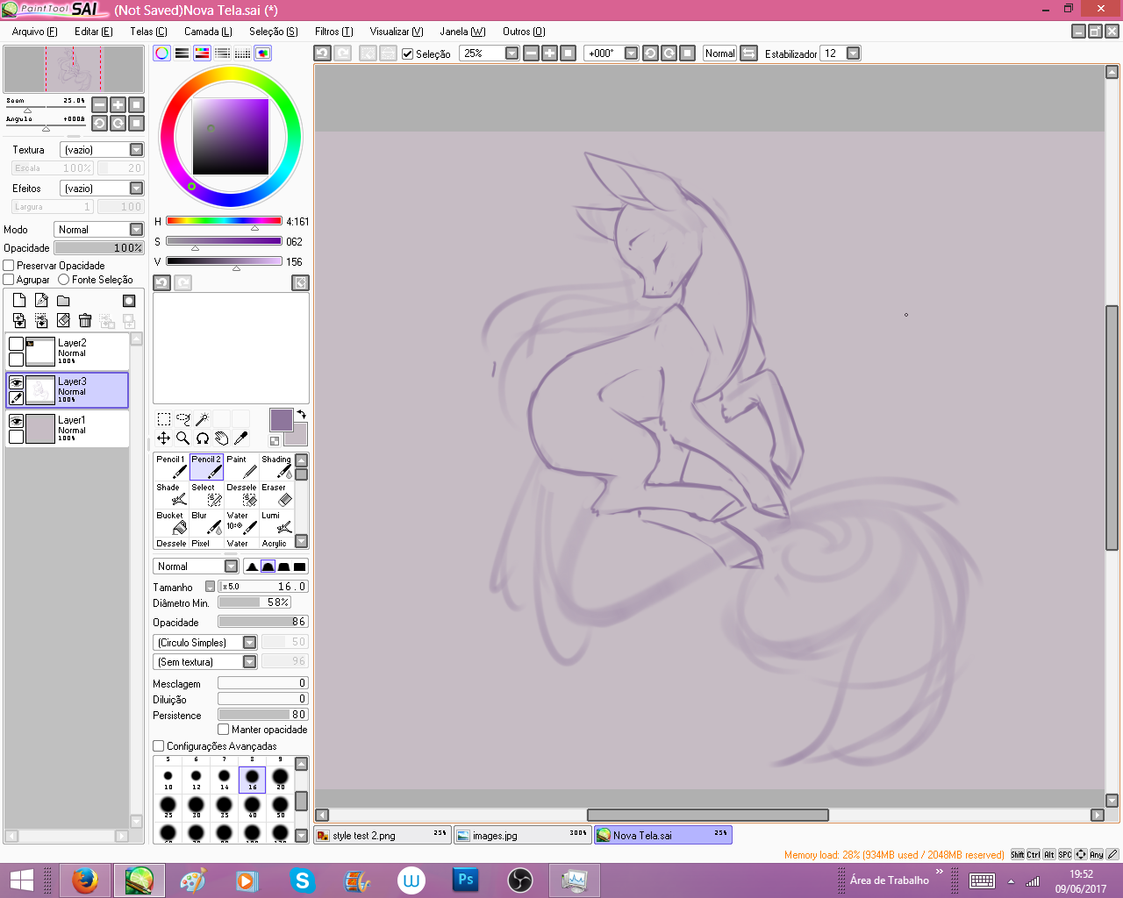This screenshot has height=898, width=1123.
Task: Select the rotate canvas tool
Action: (202, 438)
